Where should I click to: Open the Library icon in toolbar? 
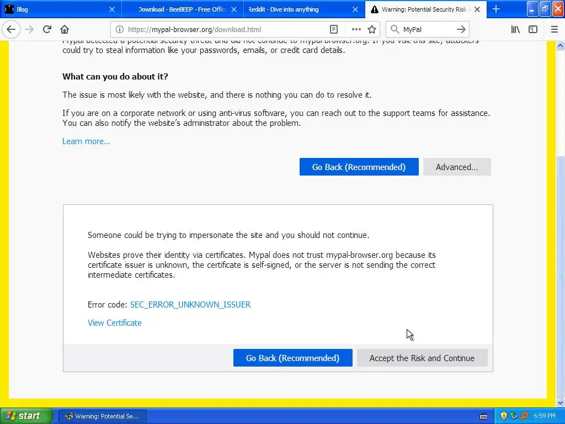515,30
